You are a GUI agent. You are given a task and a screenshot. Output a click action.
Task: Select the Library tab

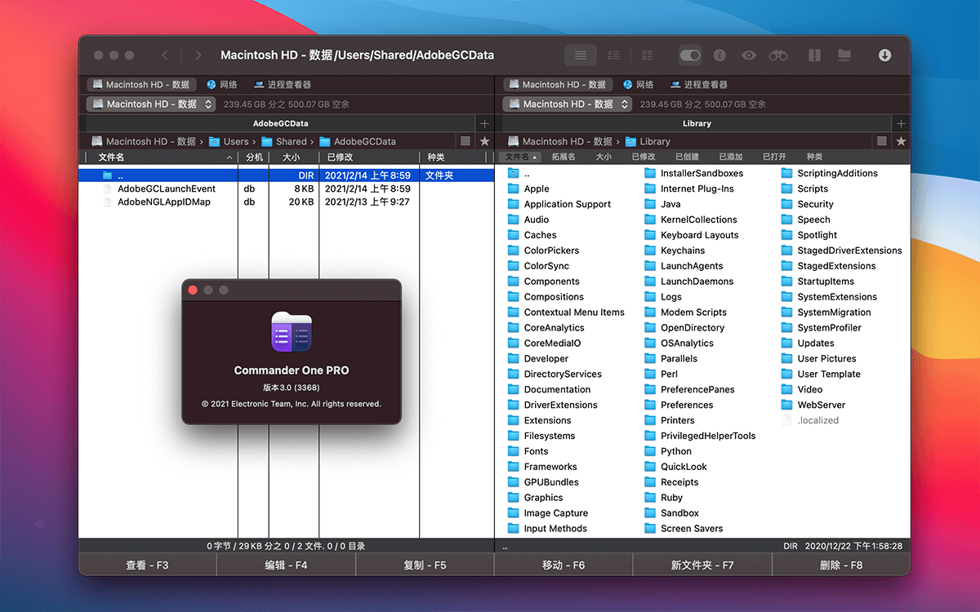point(697,124)
